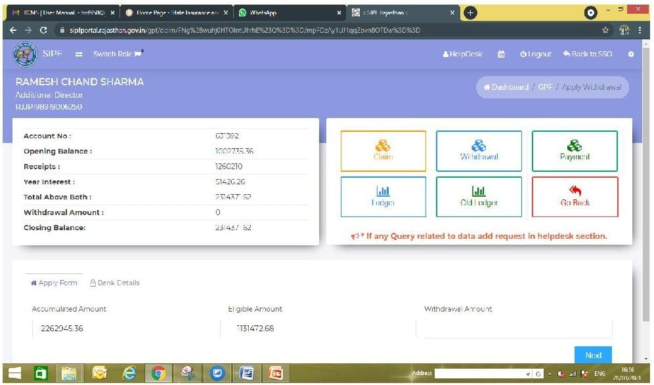Click the network signal tray icon
This screenshot has width=654, height=385.
point(573,374)
